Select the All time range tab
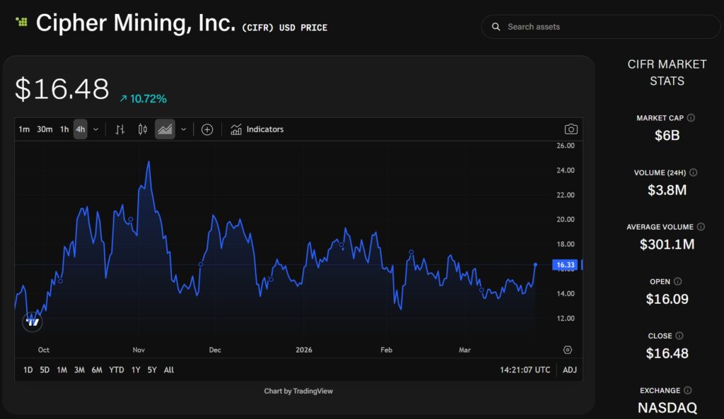724x419 pixels. 168,370
